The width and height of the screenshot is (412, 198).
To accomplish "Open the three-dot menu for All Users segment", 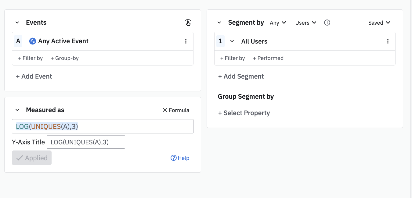I will pyautogui.click(x=388, y=41).
